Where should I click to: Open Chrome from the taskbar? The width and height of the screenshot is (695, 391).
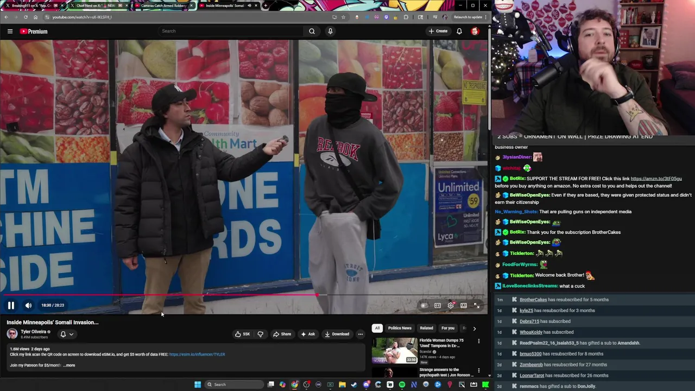pyautogui.click(x=294, y=384)
